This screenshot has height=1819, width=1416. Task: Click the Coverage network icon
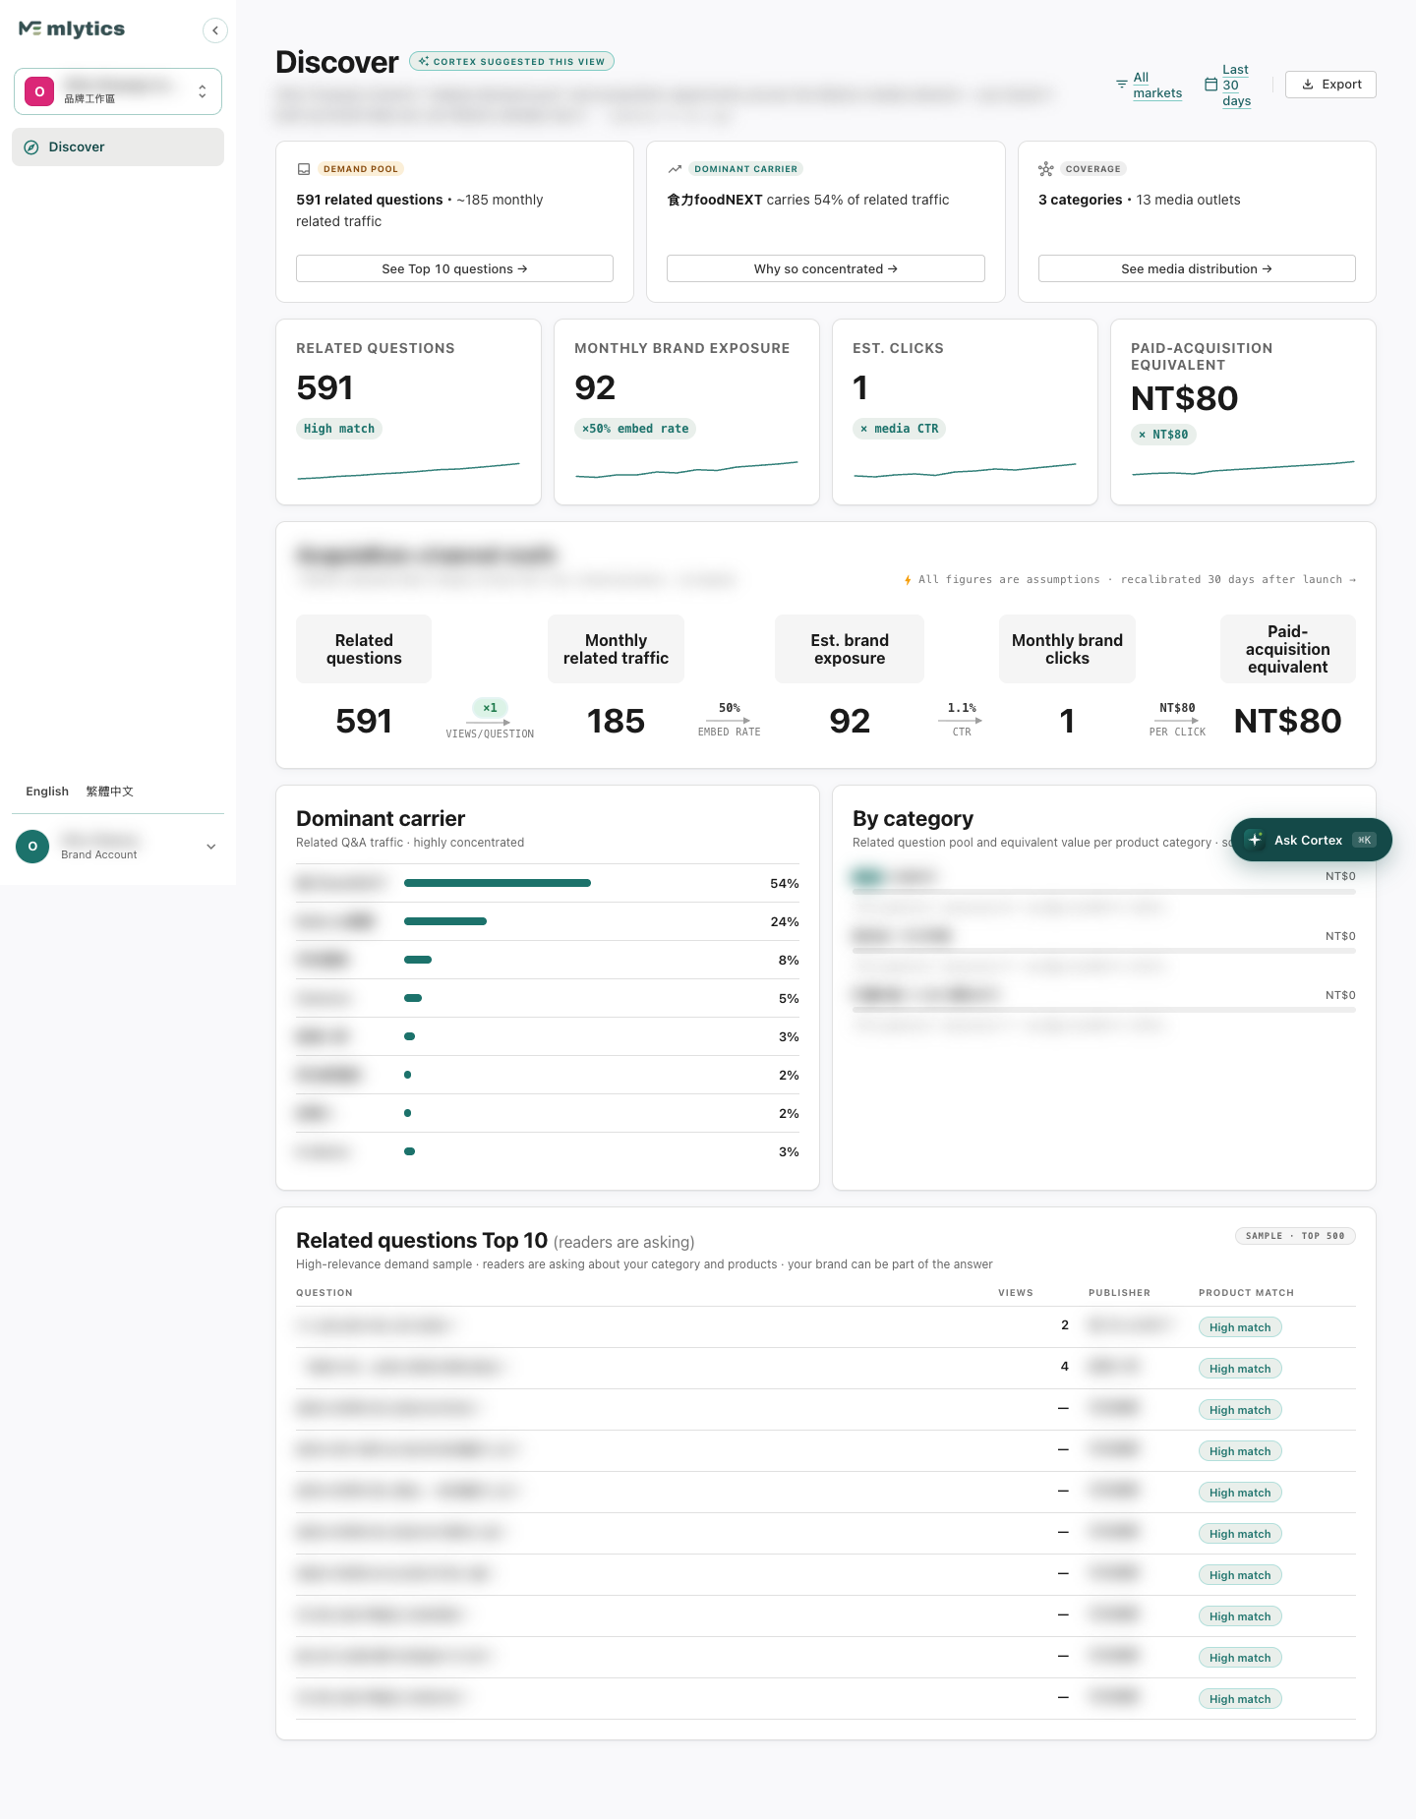1046,169
